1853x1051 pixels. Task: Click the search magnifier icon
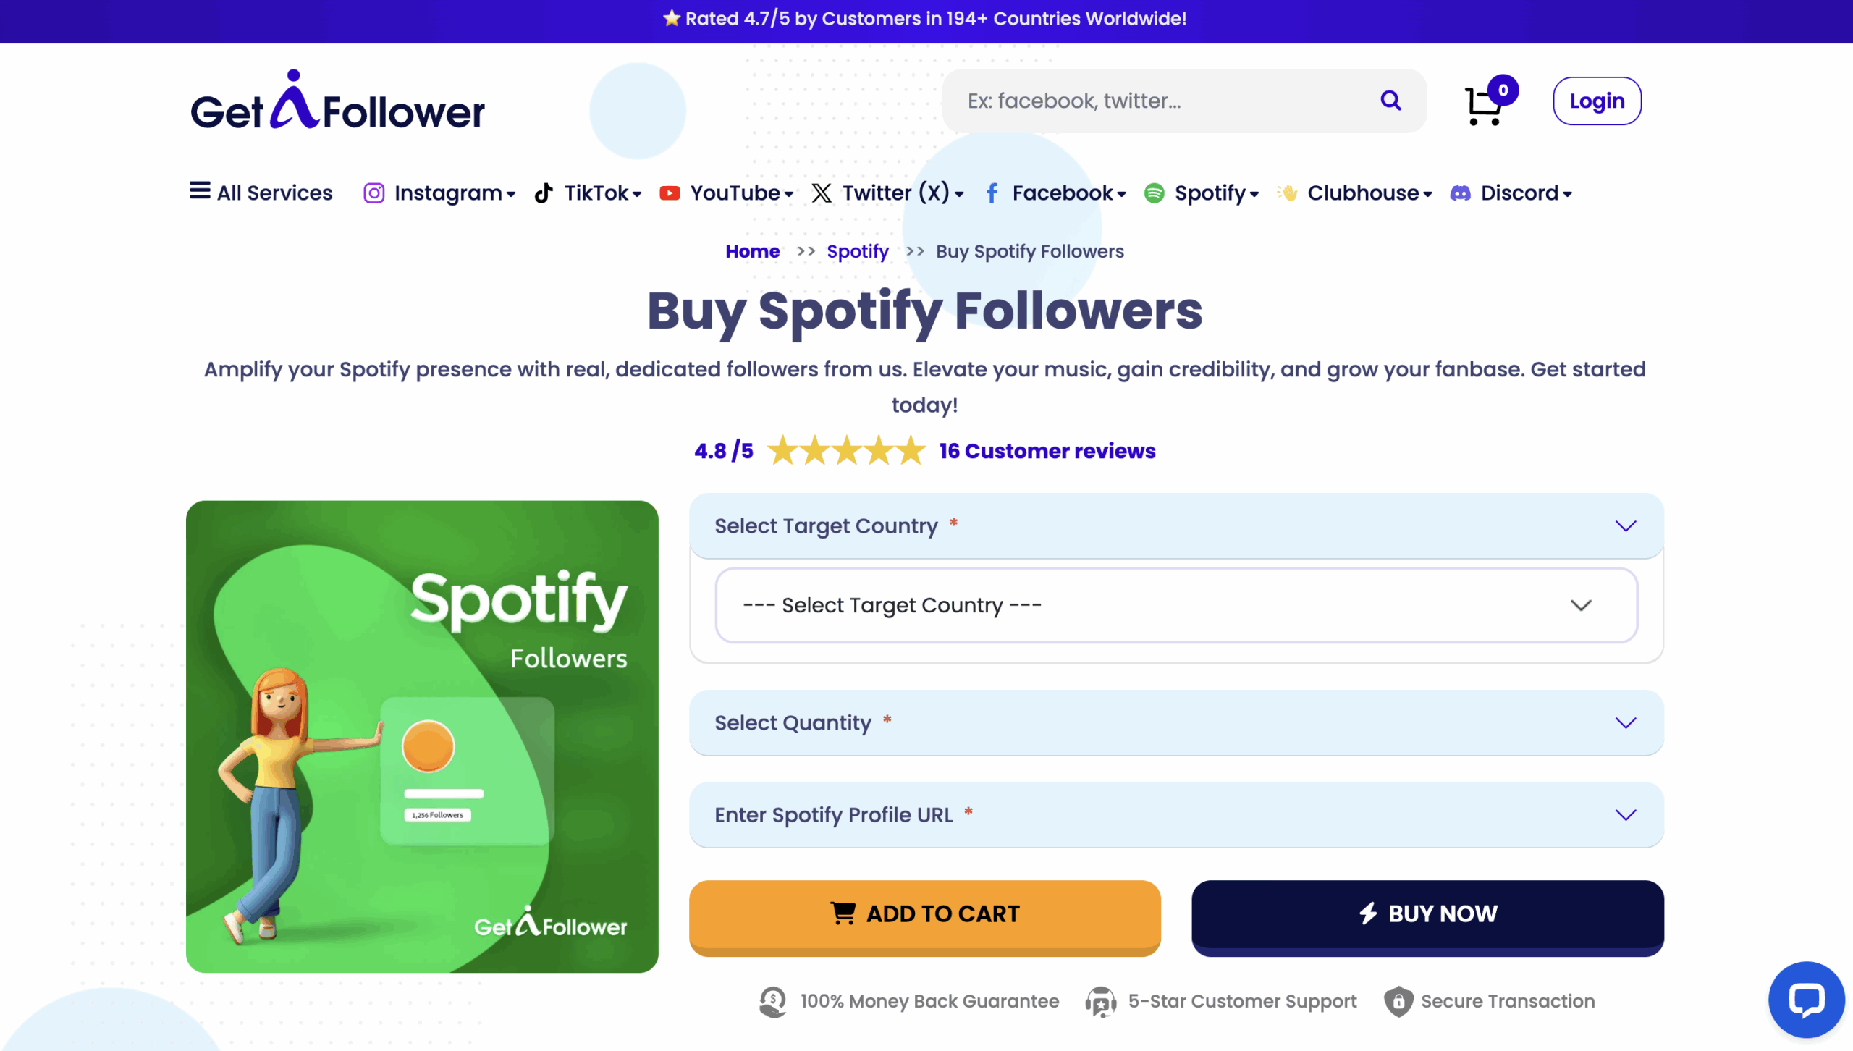tap(1390, 101)
